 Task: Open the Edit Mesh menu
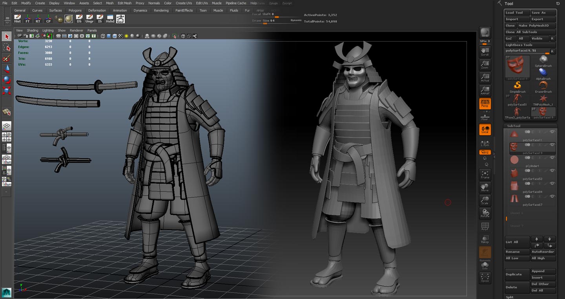pos(124,3)
